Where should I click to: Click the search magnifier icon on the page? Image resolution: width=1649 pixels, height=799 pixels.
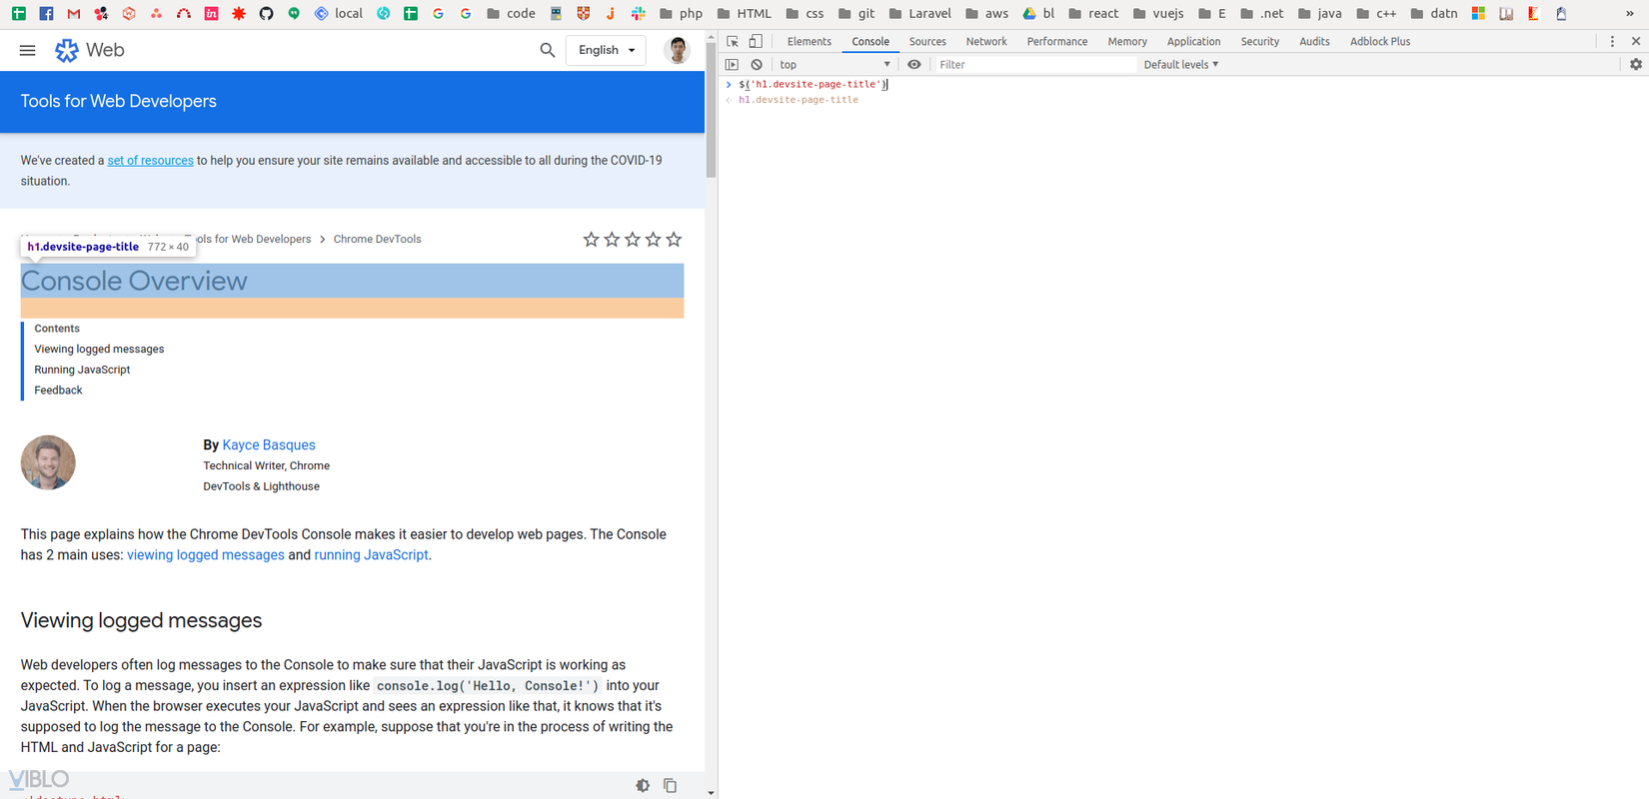click(x=547, y=50)
